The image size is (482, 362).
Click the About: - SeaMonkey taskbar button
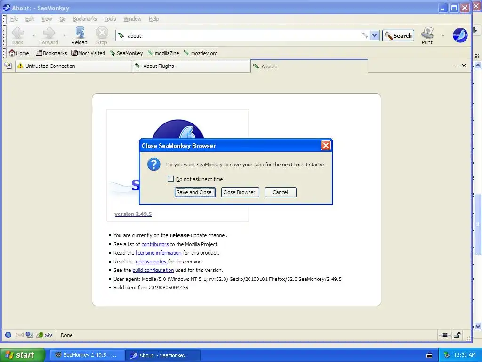[x=163, y=355]
